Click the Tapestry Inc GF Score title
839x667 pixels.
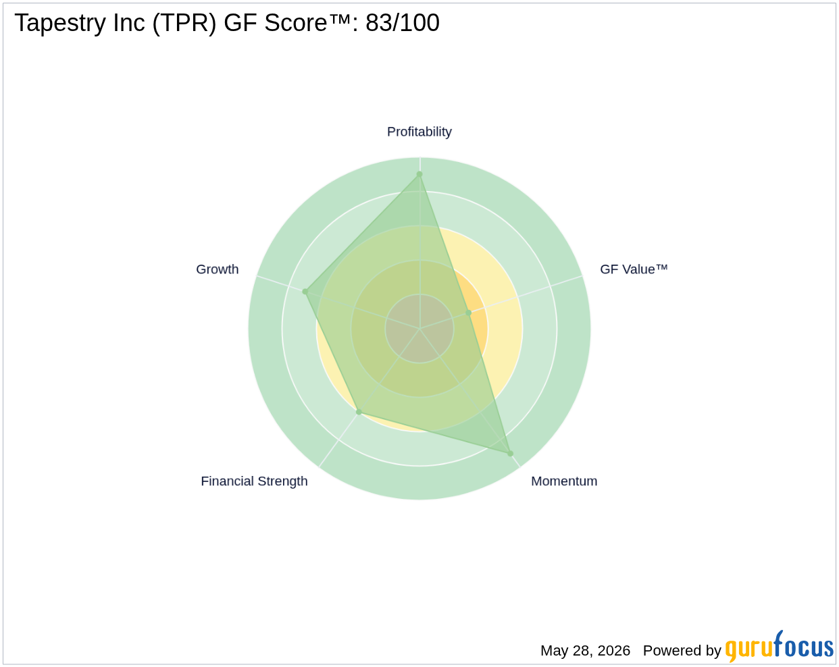(x=227, y=23)
